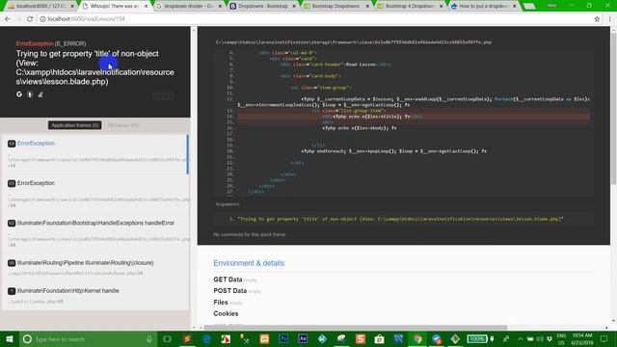Close the 'Whoops! There was an' tab
The height and width of the screenshot is (347, 617).
pos(146,7)
